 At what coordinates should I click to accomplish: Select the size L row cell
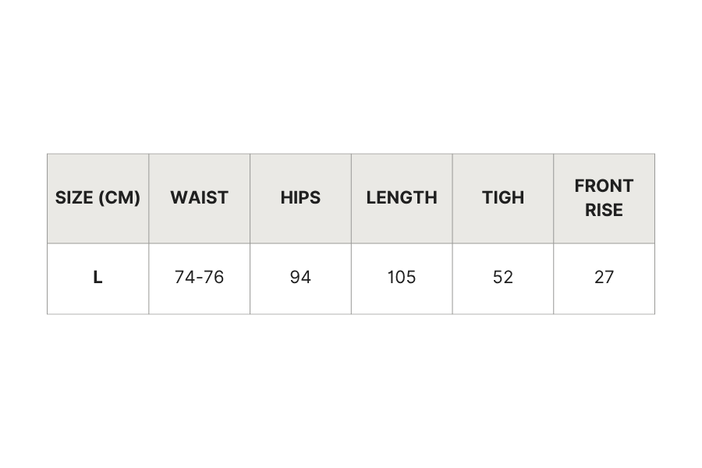point(98,278)
